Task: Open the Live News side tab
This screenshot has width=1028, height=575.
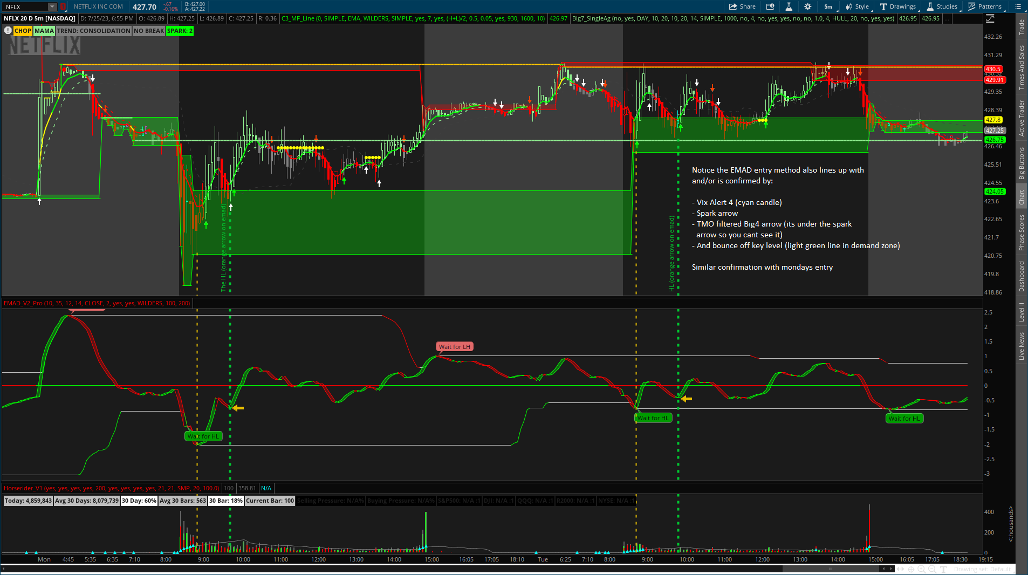Action: (1022, 346)
